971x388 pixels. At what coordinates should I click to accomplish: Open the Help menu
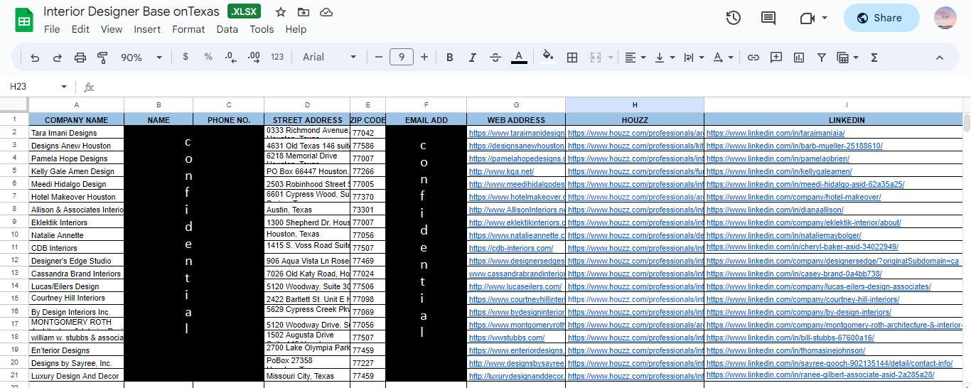click(x=296, y=29)
